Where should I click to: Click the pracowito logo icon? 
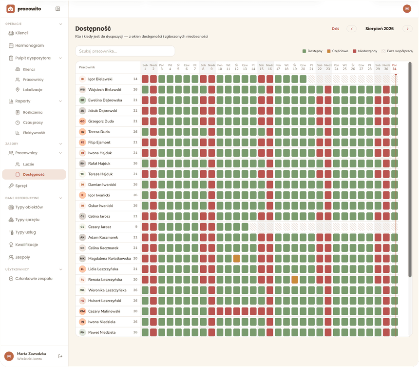(11, 9)
